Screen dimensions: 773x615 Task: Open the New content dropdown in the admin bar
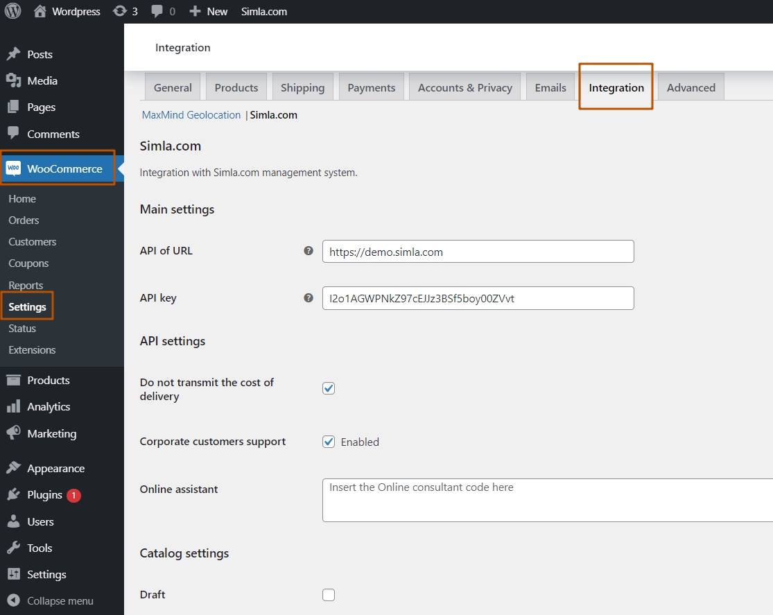point(209,11)
